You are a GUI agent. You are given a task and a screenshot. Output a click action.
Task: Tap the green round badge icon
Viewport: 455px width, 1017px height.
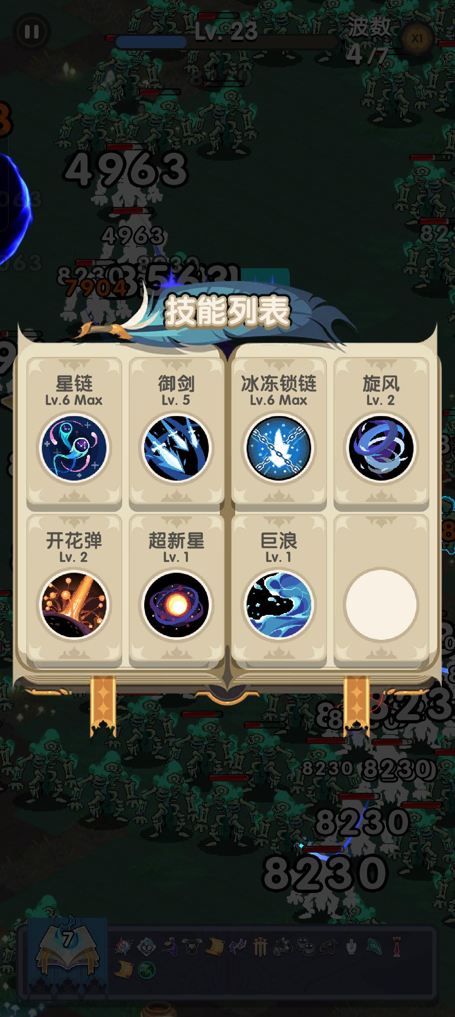tap(146, 969)
